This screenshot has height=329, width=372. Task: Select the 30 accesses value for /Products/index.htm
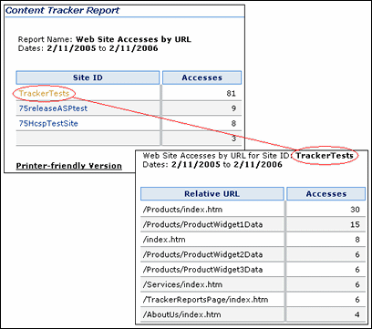point(355,210)
